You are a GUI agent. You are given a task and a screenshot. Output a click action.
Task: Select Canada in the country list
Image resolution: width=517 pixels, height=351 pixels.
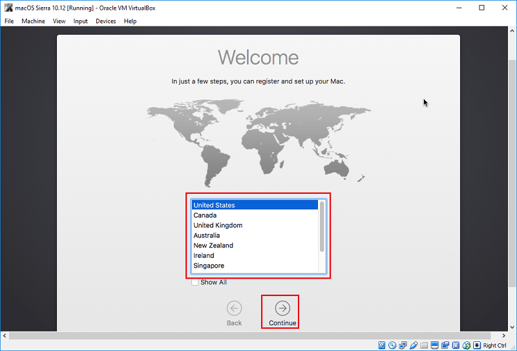tap(255, 215)
